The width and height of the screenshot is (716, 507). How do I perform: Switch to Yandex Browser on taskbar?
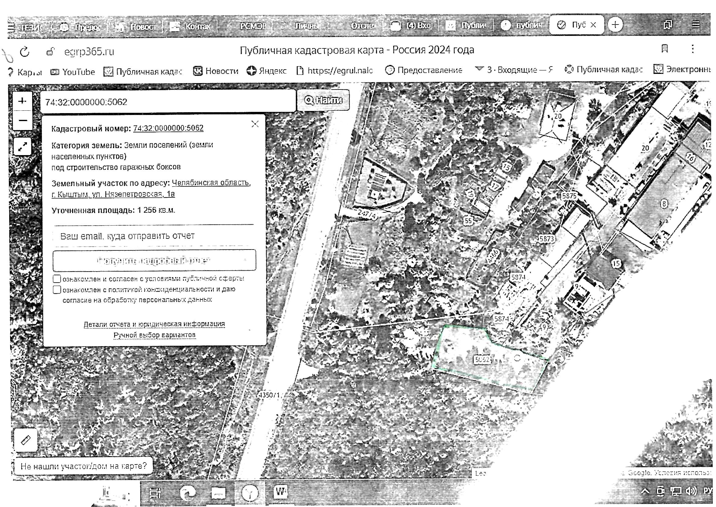pyautogui.click(x=250, y=493)
